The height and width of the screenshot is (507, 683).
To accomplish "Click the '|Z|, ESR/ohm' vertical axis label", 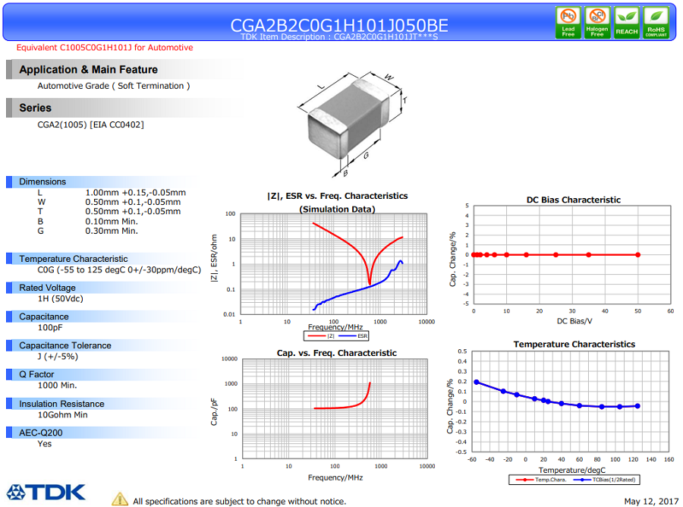I will 214,258.
